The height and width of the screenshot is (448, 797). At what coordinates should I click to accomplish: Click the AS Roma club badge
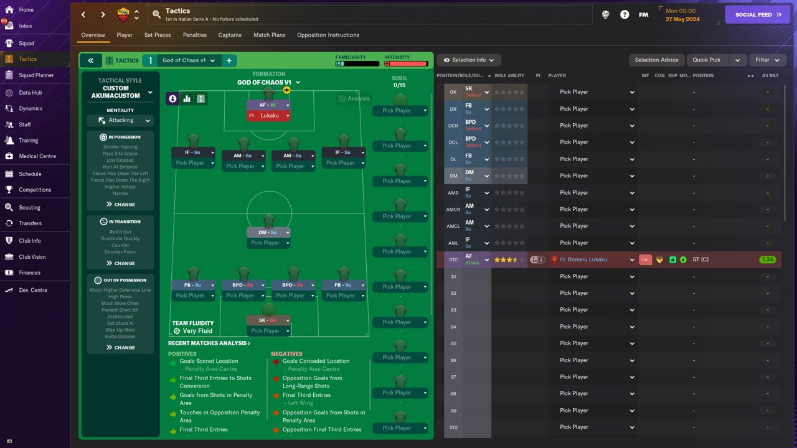pyautogui.click(x=123, y=14)
